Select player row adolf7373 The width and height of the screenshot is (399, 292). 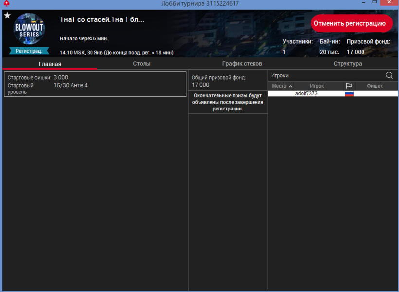pyautogui.click(x=307, y=93)
